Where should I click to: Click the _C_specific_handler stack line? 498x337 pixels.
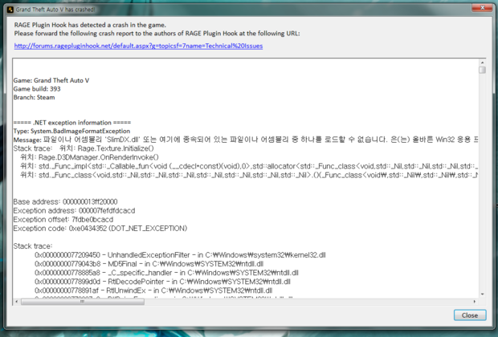[x=166, y=273]
